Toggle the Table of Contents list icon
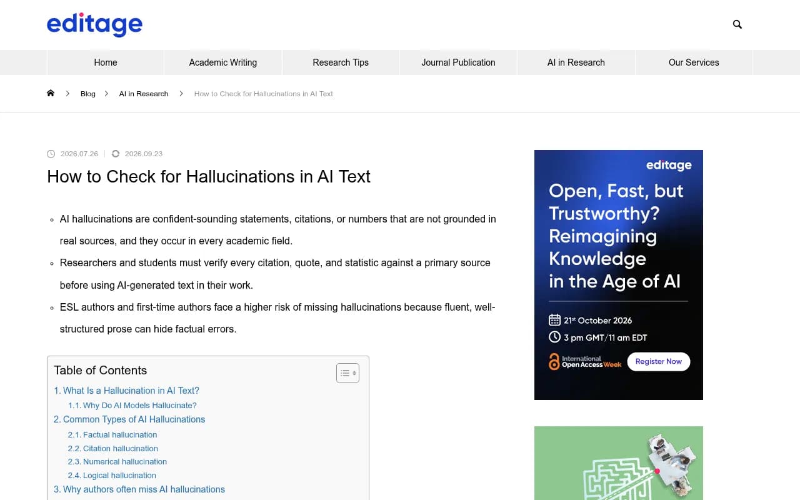The image size is (800, 500). (x=347, y=373)
